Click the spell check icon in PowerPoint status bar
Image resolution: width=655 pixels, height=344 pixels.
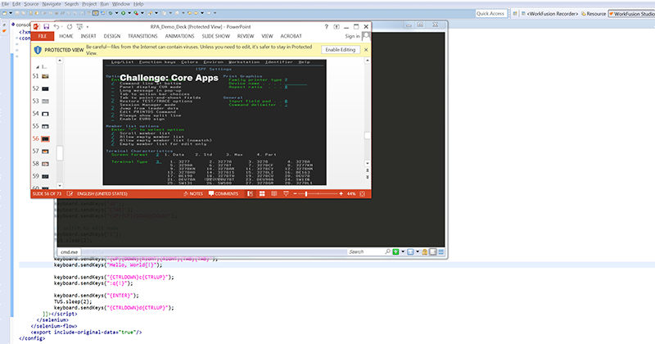coord(70,193)
